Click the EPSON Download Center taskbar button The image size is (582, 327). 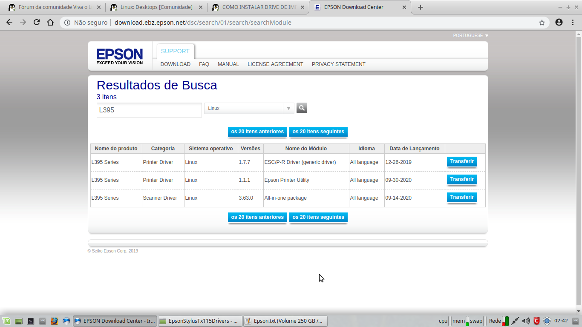pos(115,321)
